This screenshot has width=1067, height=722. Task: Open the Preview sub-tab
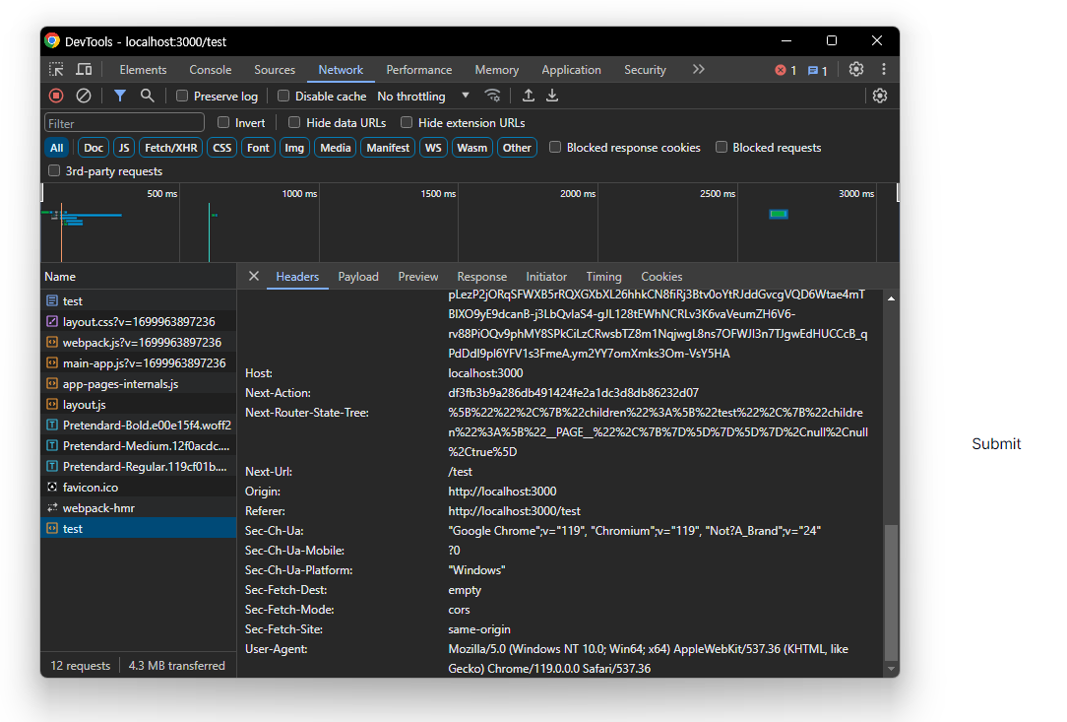point(417,277)
